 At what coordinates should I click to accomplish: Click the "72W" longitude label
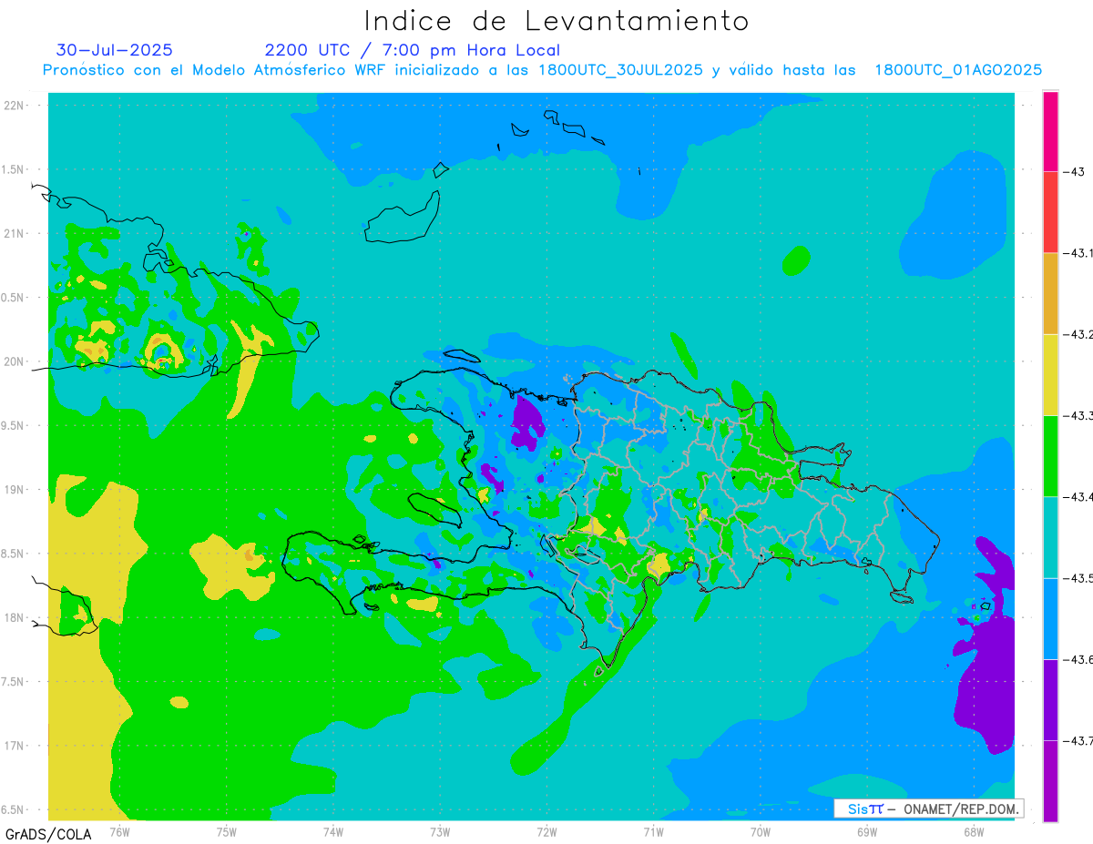[546, 831]
